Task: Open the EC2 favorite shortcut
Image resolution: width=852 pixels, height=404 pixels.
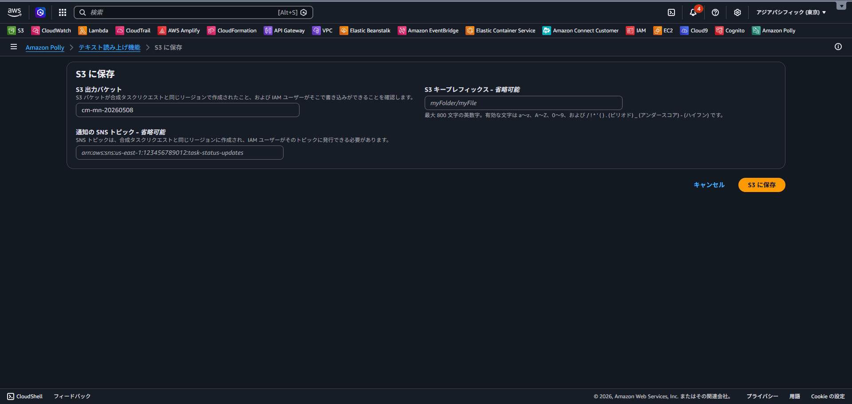Action: point(663,31)
